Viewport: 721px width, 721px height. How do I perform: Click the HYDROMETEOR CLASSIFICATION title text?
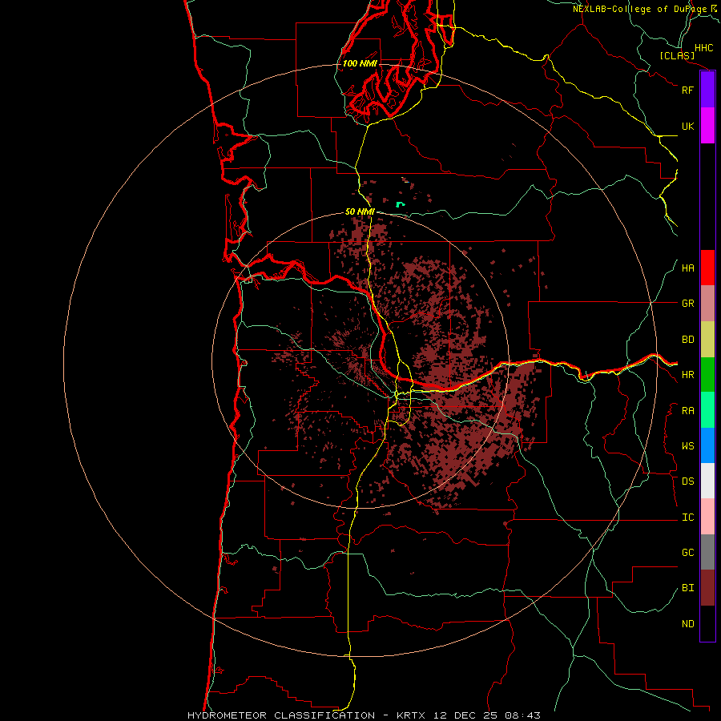(281, 715)
